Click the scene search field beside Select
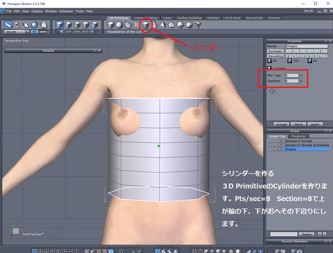333x253 pixels. click(284, 234)
